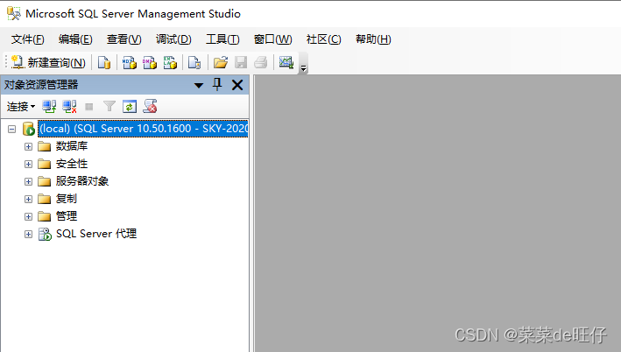621x352 pixels.
Task: Select the 管理 tree item
Action: point(67,215)
